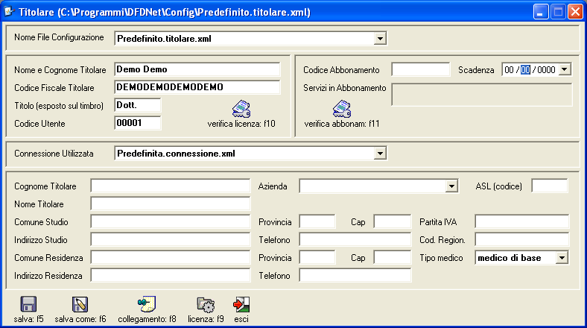Click the Codice Fiscale Titolare field
Screen dimensions: 587x328
click(197, 87)
